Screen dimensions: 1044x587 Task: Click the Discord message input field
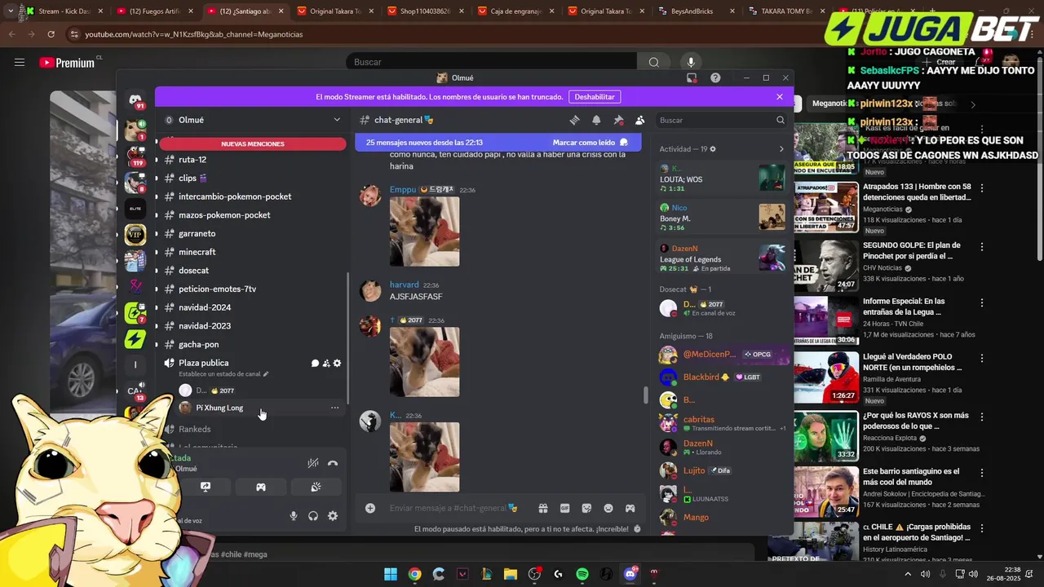coord(453,508)
